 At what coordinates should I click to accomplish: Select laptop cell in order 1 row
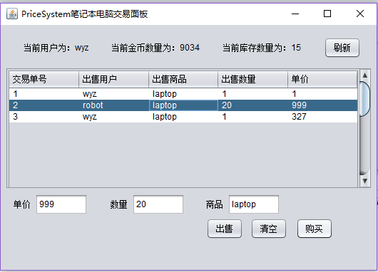pyautogui.click(x=183, y=94)
